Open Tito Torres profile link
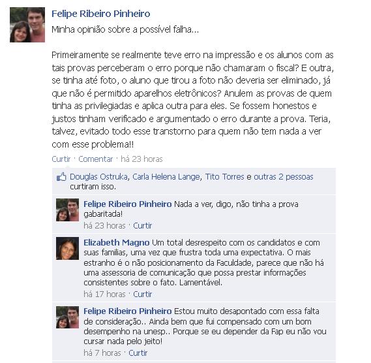Viewport: 371px width, 363px height. [x=224, y=177]
